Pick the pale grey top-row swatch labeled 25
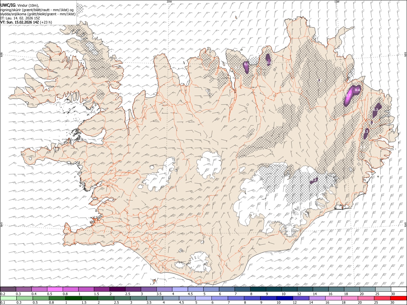The height and width of the screenshot is (305, 407). (x=383, y=289)
